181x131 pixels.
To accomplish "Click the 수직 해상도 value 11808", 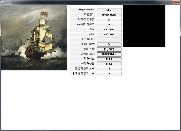I will pyautogui.click(x=109, y=64).
